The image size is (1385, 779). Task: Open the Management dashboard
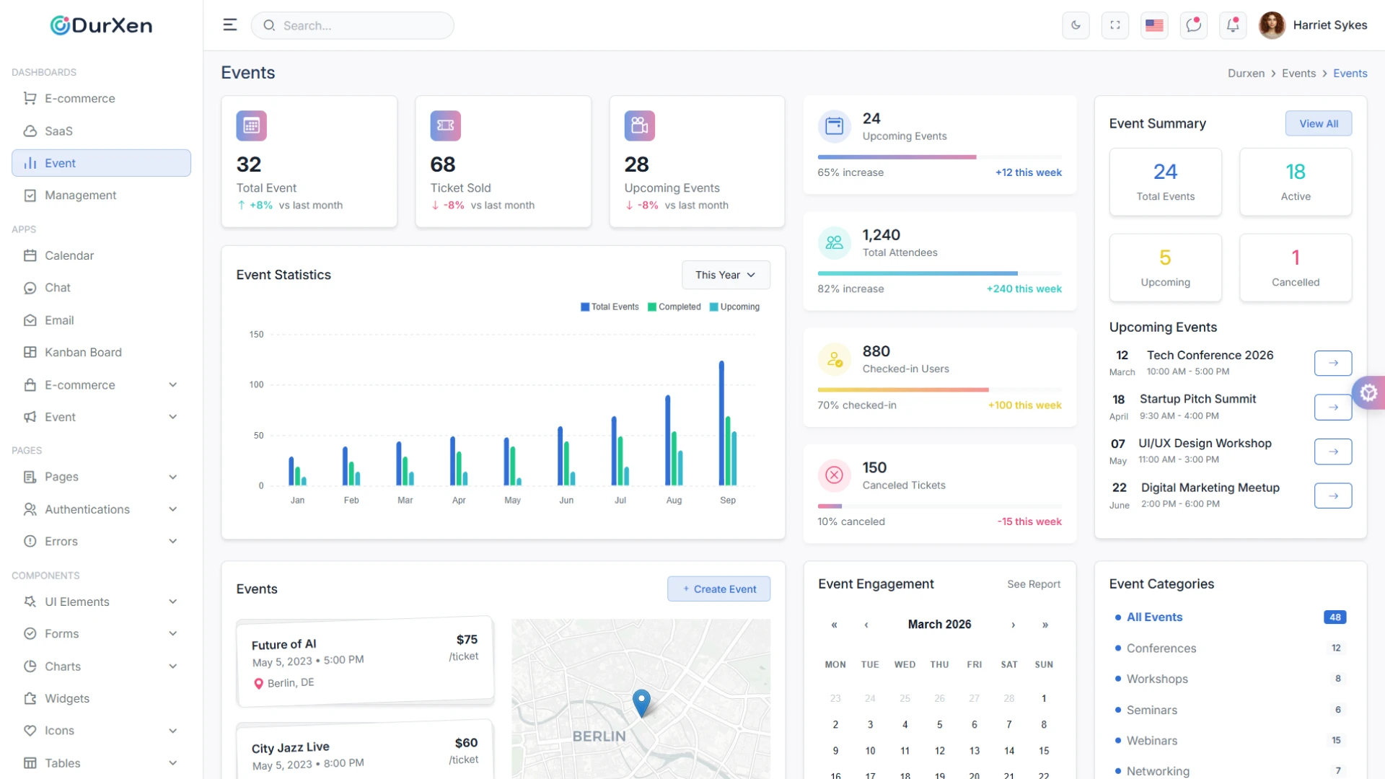click(101, 195)
